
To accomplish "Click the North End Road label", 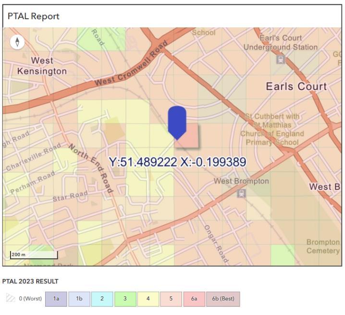I will pos(91,168).
